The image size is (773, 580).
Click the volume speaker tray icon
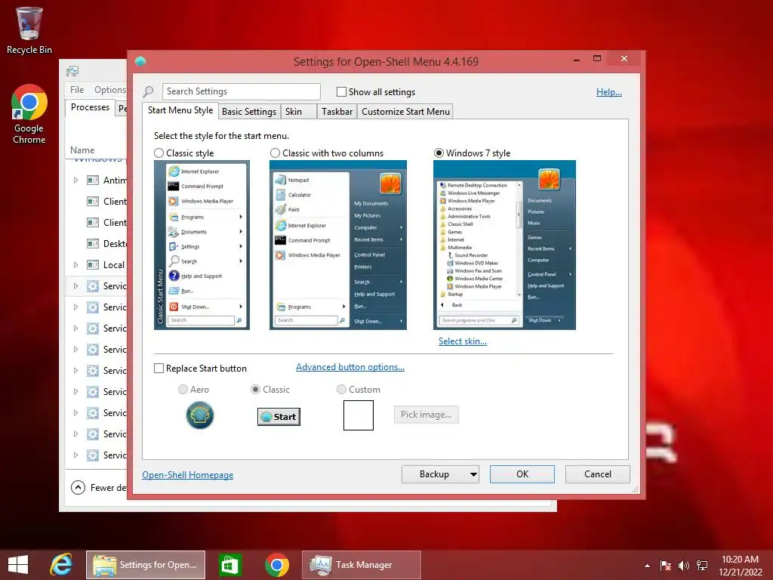683,565
